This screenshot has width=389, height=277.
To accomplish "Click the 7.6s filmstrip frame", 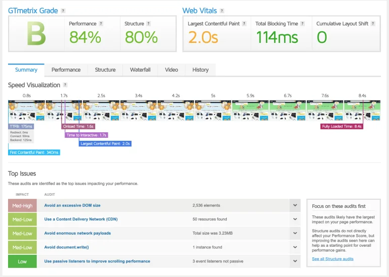I will click(x=325, y=110).
